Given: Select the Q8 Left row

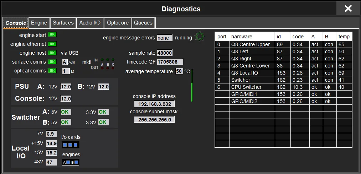Looking at the screenshot, I should 283,51.
